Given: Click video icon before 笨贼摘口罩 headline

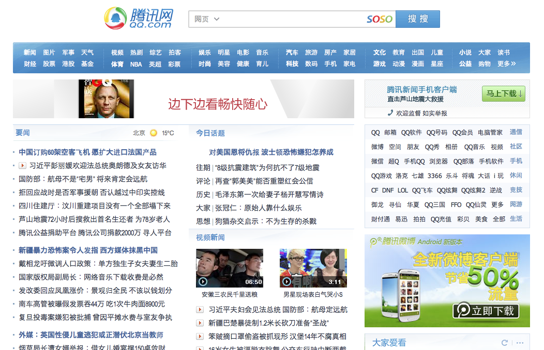Looking at the screenshot, I should [x=200, y=337].
